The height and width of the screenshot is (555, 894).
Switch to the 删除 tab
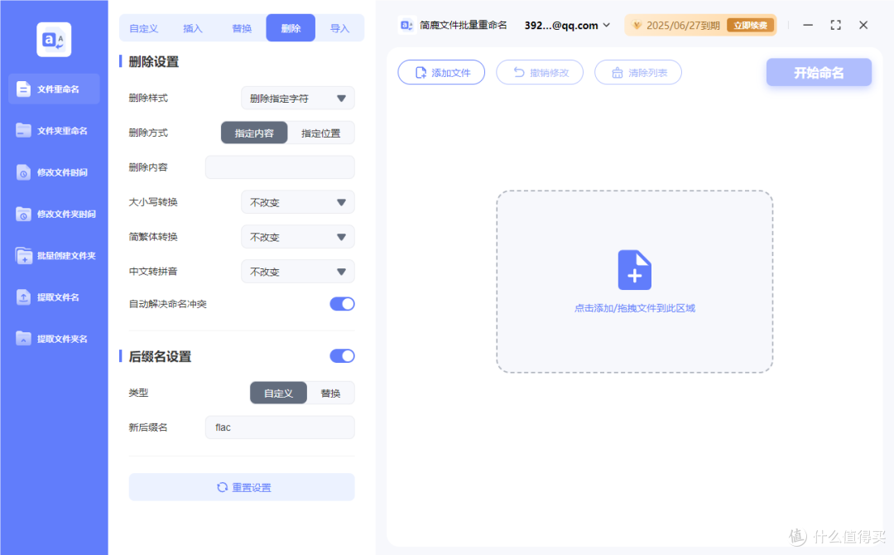point(291,28)
